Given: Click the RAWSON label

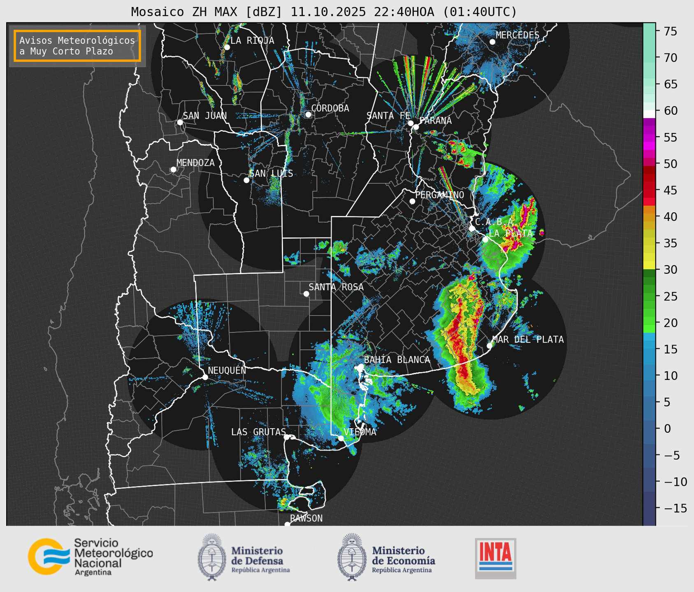Looking at the screenshot, I should click(x=306, y=518).
